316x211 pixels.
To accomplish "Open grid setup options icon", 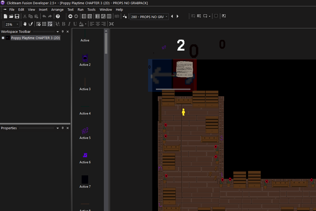I will point(38,24).
